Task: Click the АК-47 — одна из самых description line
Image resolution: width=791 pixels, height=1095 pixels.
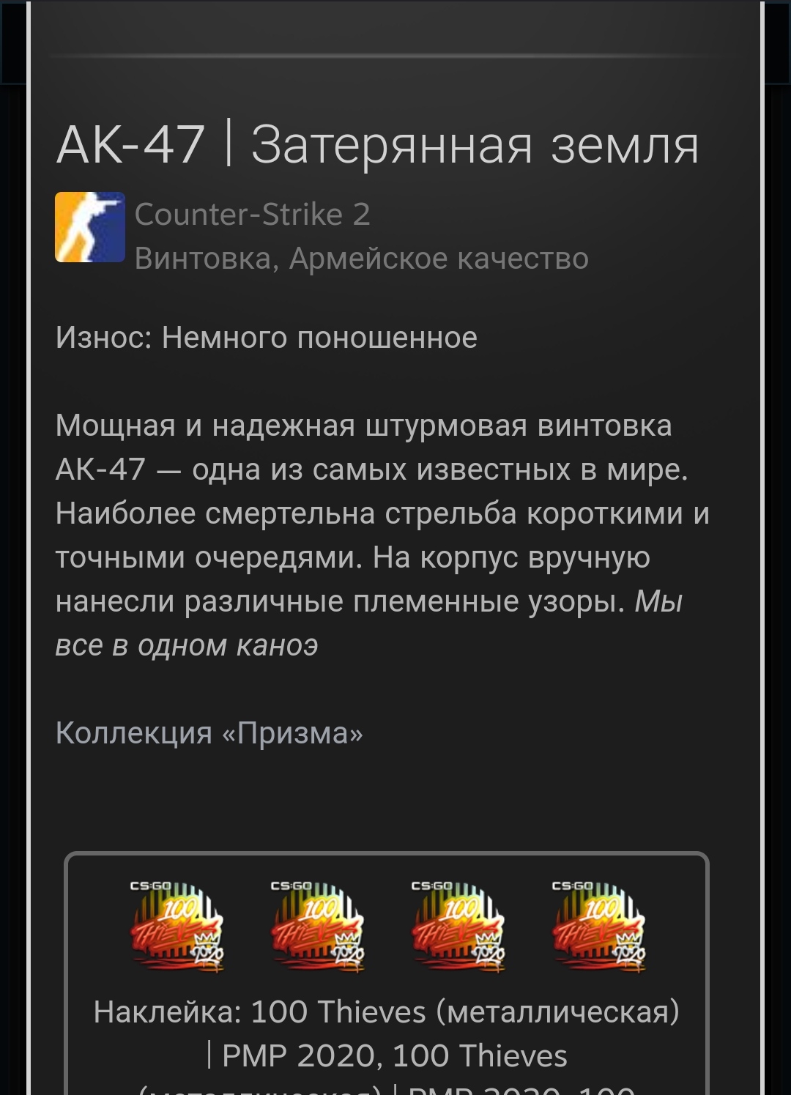Action: [372, 469]
